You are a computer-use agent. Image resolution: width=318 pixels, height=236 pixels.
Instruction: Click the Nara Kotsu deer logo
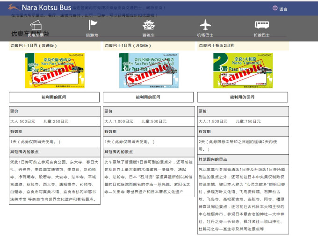[14, 7]
